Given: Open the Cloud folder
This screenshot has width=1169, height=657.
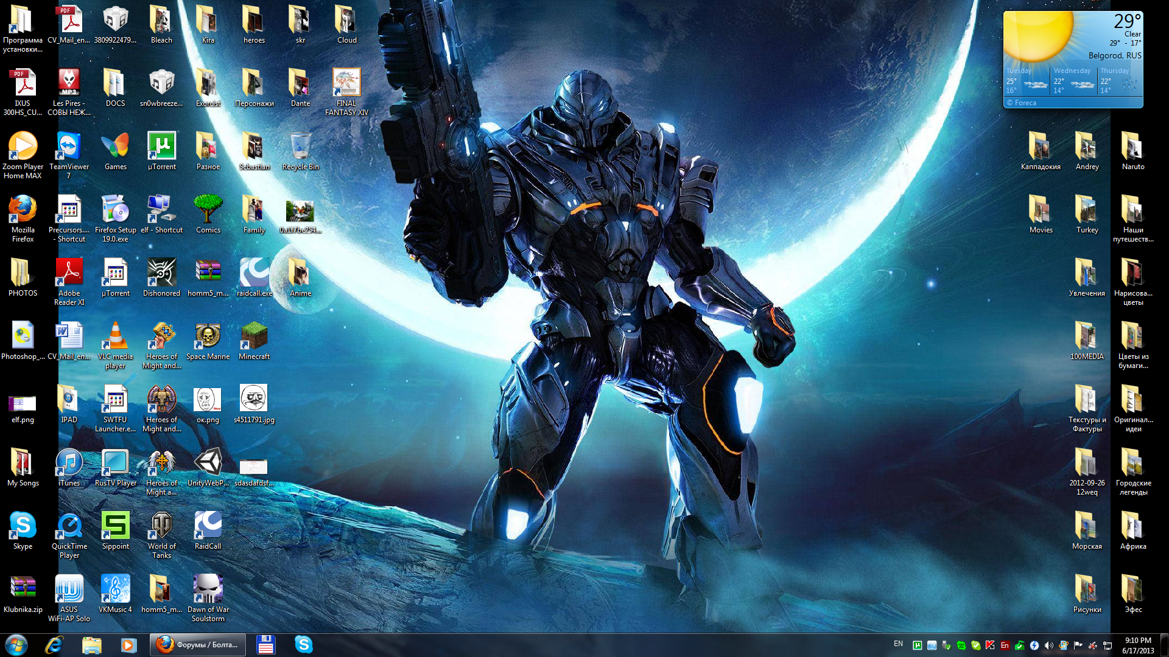Looking at the screenshot, I should (x=346, y=19).
